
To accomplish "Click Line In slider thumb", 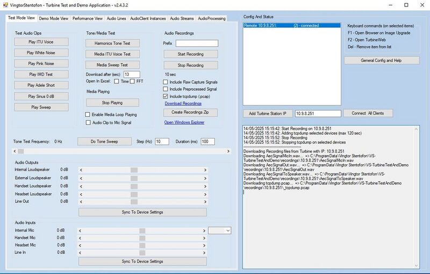I will coord(142,253).
